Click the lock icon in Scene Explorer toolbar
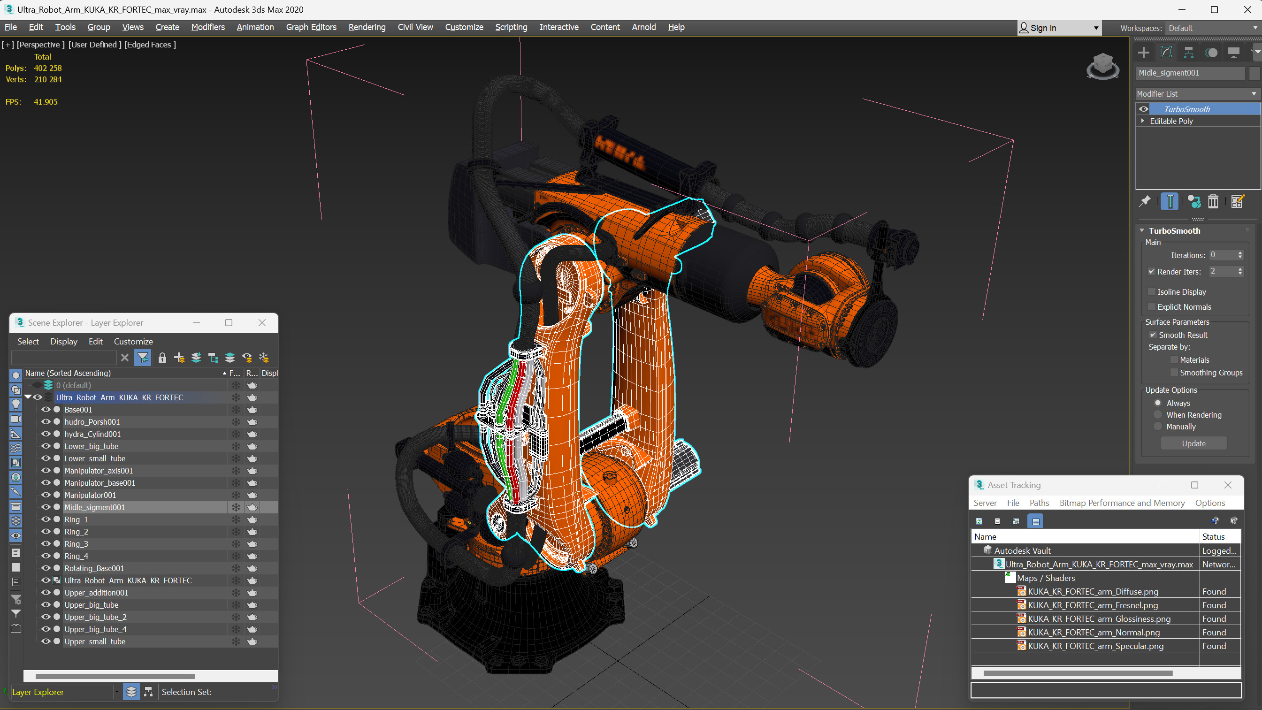The height and width of the screenshot is (710, 1262). click(x=162, y=358)
